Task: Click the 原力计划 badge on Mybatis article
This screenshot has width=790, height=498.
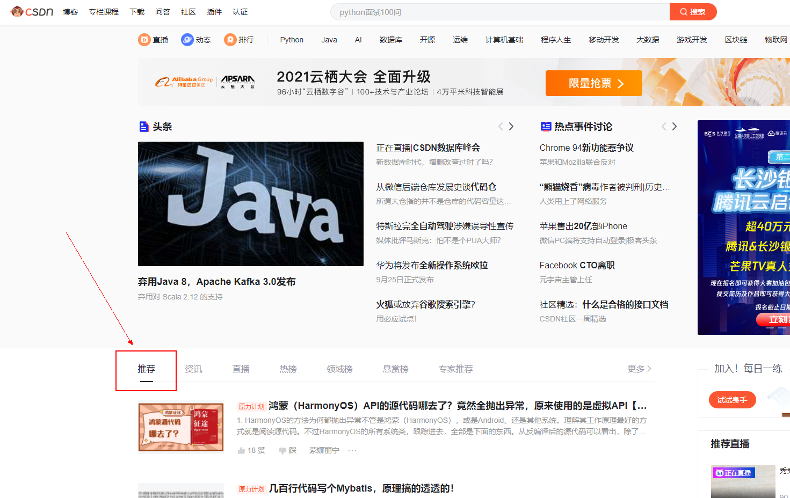Action: [x=251, y=489]
